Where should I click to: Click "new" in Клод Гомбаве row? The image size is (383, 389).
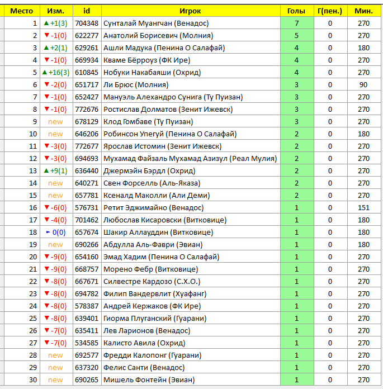pos(56,122)
